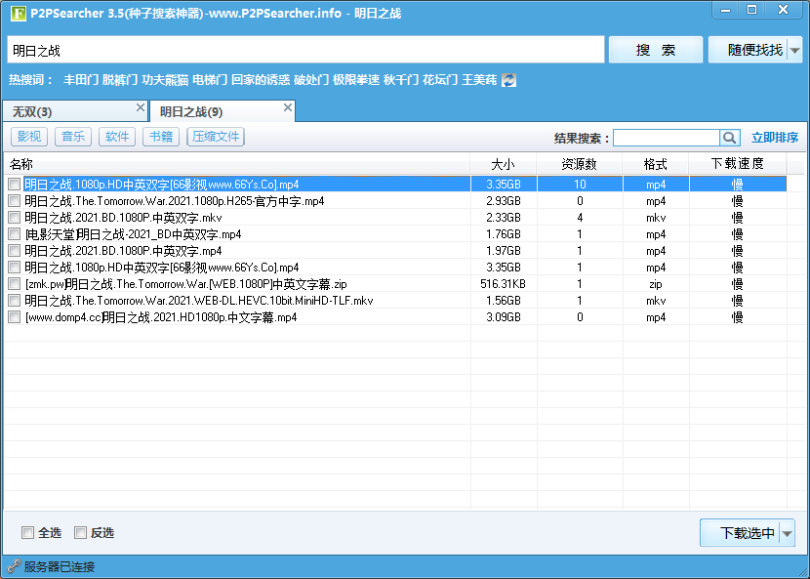
Task: Click hot word 极限拳速
Action: click(x=356, y=80)
